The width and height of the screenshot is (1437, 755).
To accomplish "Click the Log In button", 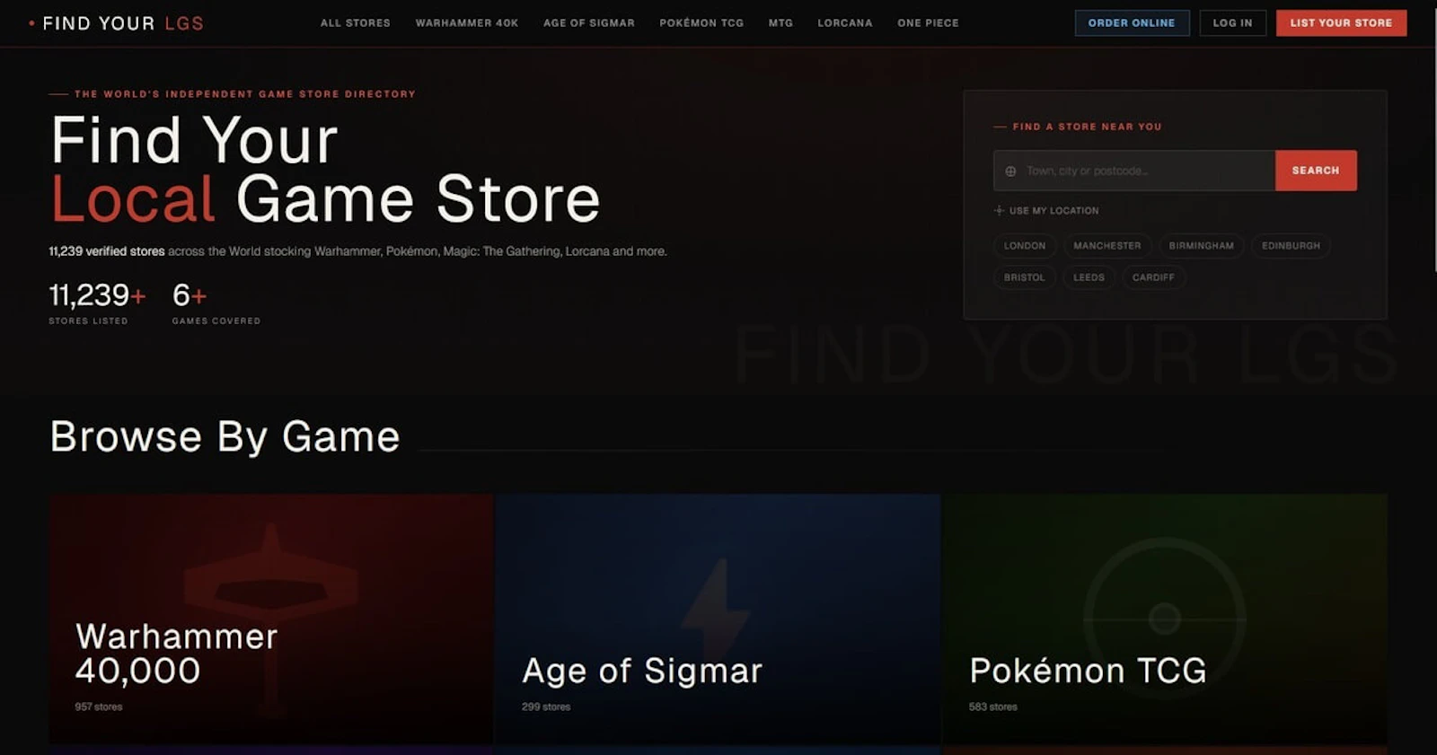I will point(1232,23).
